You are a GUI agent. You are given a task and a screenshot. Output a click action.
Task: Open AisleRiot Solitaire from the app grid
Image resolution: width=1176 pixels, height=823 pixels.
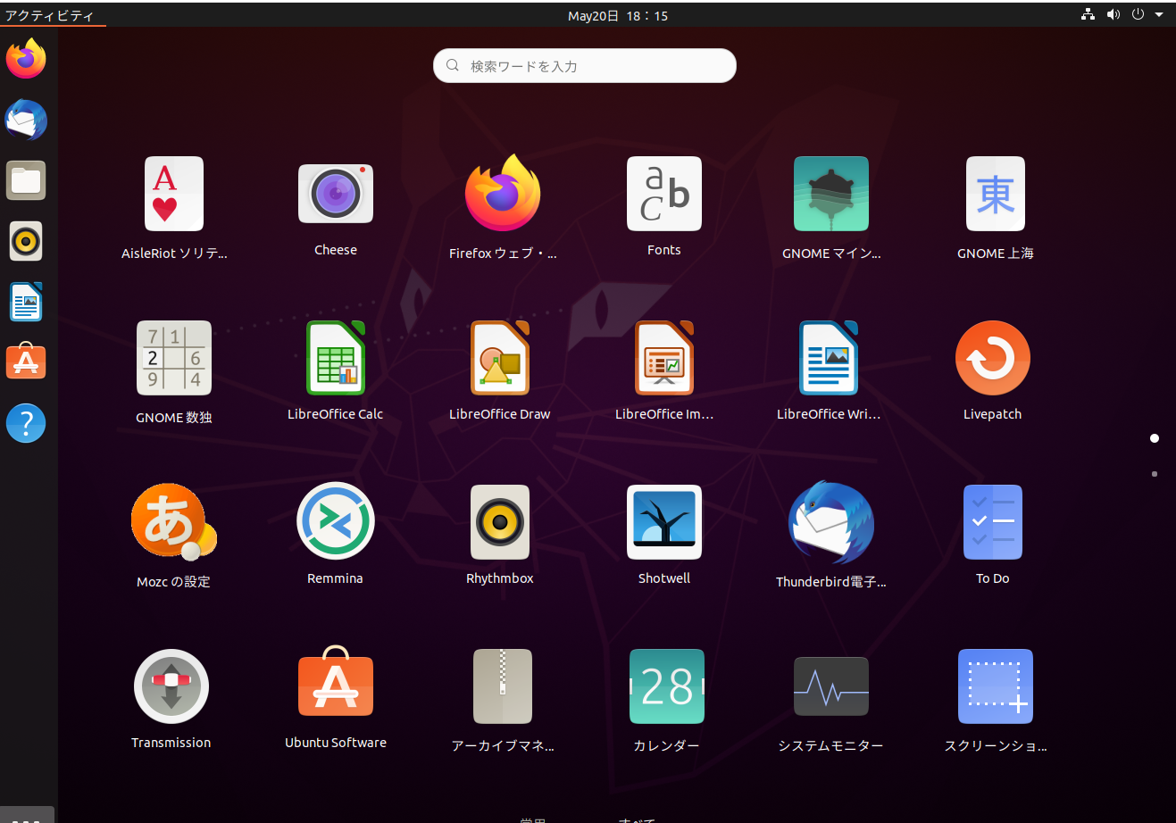click(174, 195)
